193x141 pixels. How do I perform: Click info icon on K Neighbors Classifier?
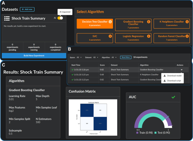coord(187,22)
